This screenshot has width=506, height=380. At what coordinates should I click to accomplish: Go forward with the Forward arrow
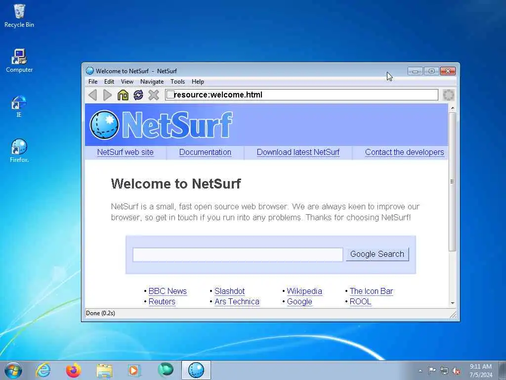pos(107,95)
